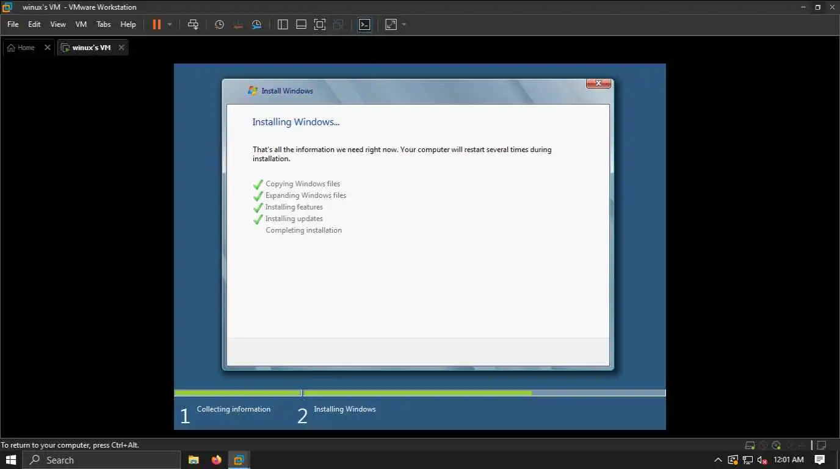Take a snapshot of this virtual machine
840x469 pixels.
[219, 24]
